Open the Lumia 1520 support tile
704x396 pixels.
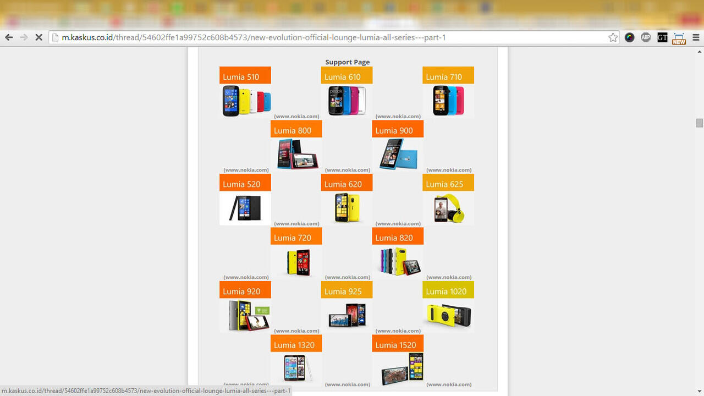point(397,360)
